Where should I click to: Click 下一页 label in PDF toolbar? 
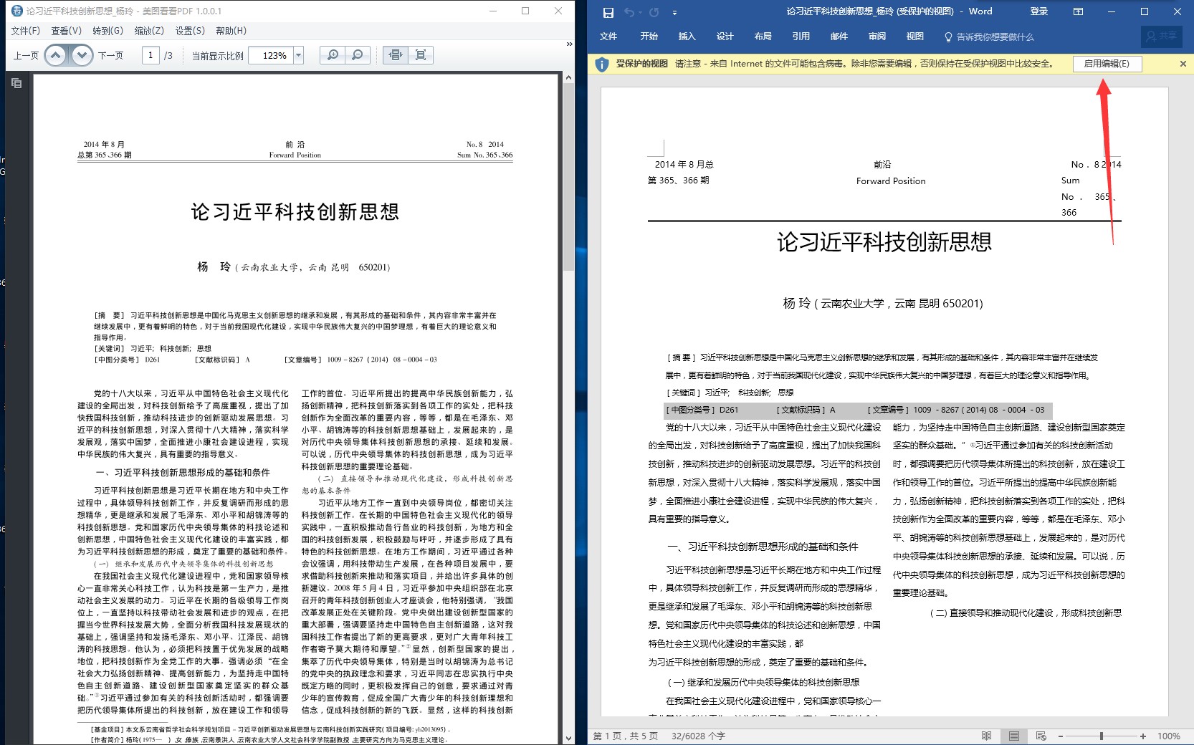click(x=110, y=55)
